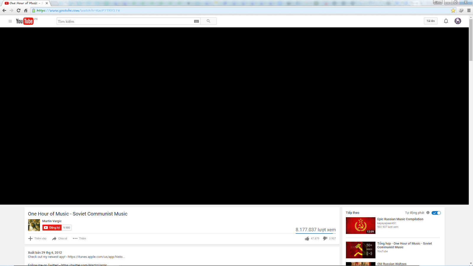This screenshot has height=266, width=473.
Task: Open the YouTube guide hamburger menu
Action: [10, 21]
